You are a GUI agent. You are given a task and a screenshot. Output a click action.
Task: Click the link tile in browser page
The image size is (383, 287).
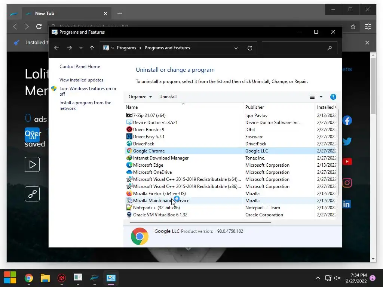coord(32,194)
